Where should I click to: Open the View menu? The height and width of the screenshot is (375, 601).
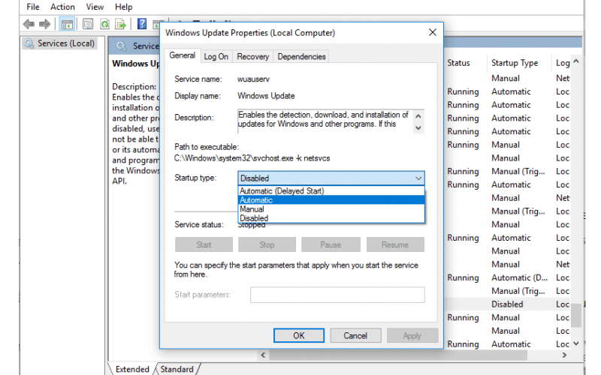point(95,7)
